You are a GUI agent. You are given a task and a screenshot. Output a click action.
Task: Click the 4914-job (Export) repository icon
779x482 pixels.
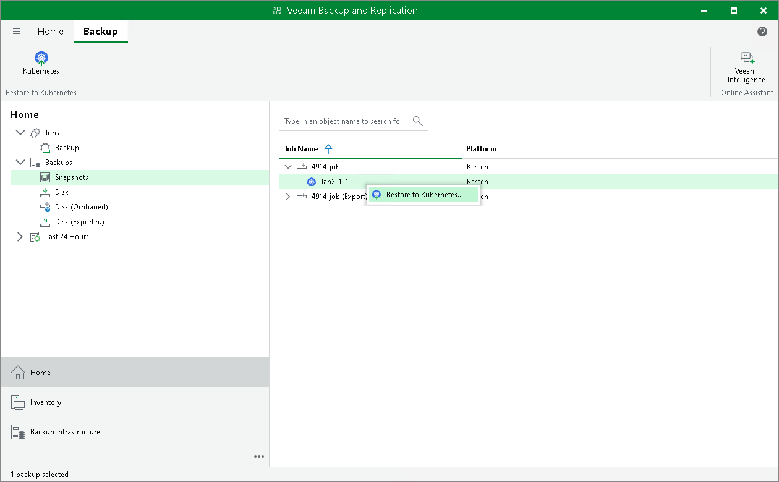tap(302, 197)
